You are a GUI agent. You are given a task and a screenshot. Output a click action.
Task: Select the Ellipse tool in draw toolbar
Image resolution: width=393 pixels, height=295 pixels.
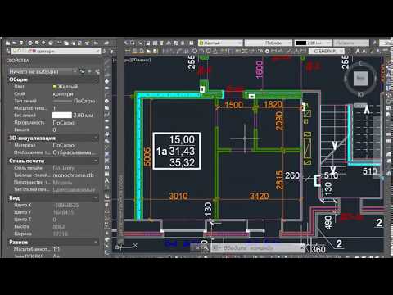point(107,121)
